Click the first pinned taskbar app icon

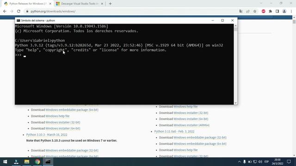click(16, 162)
